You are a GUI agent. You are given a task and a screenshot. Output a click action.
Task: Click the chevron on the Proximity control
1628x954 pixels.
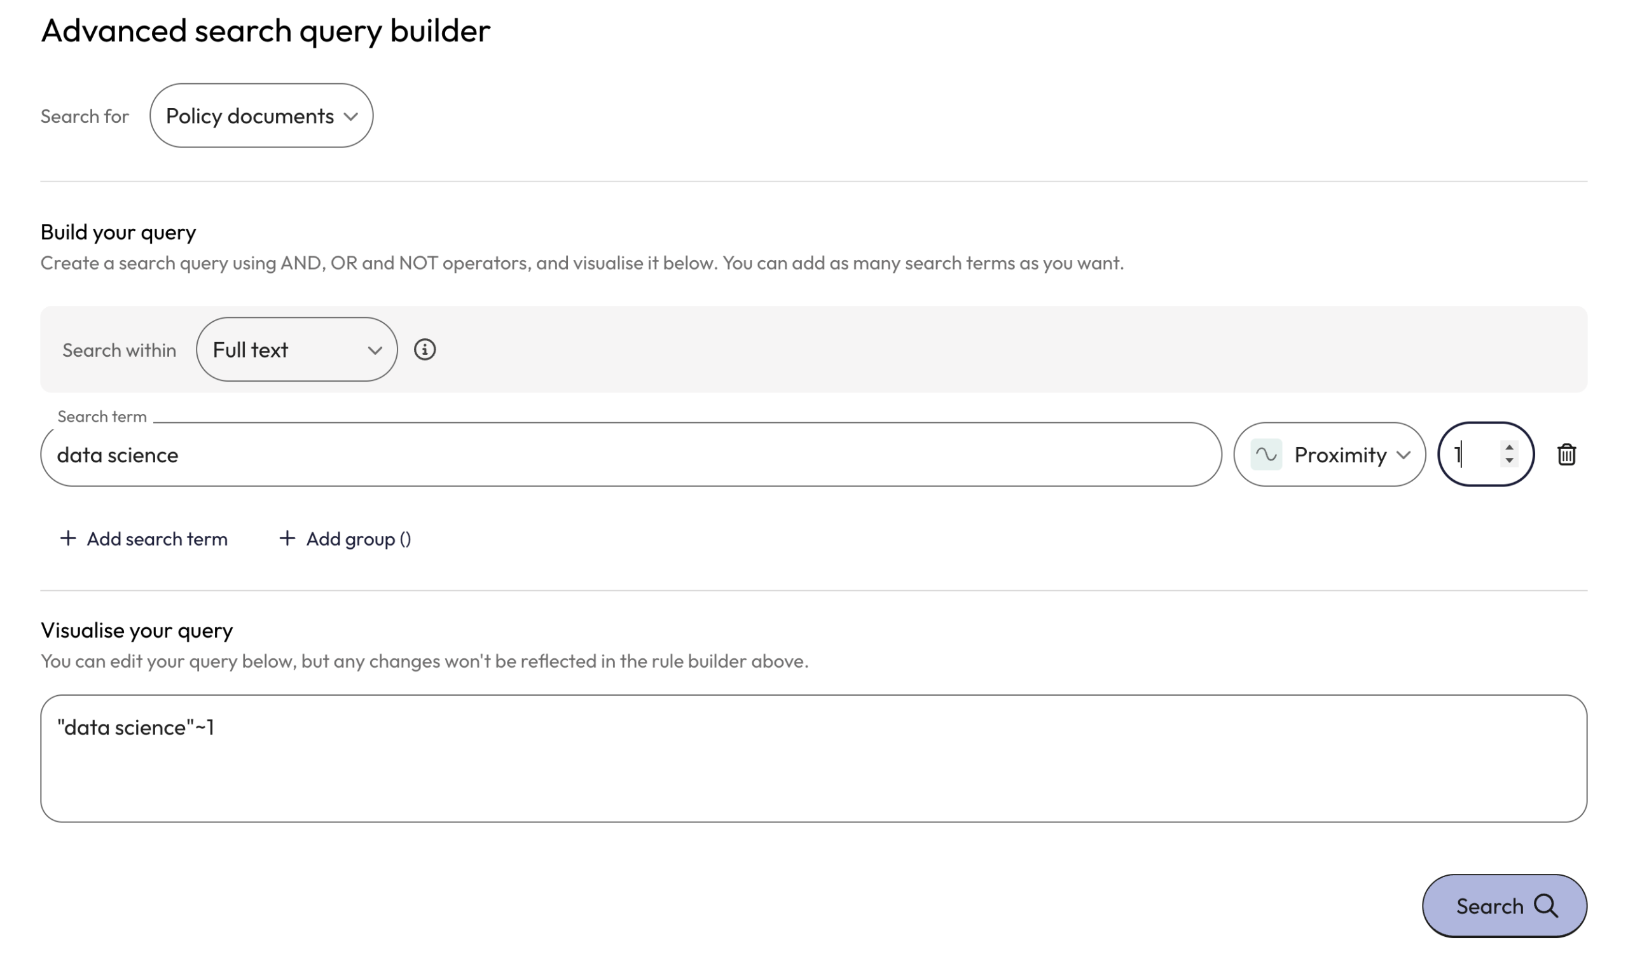pyautogui.click(x=1404, y=455)
